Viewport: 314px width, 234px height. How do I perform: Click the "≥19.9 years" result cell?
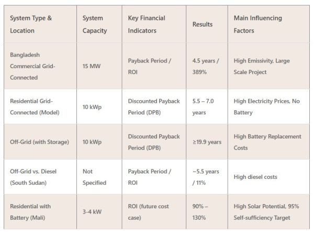point(207,142)
